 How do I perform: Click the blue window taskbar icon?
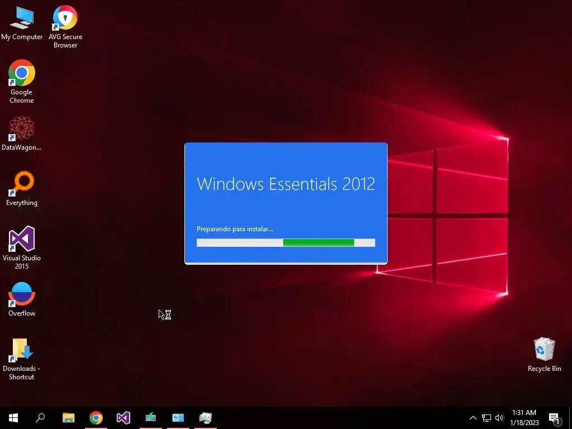click(178, 418)
